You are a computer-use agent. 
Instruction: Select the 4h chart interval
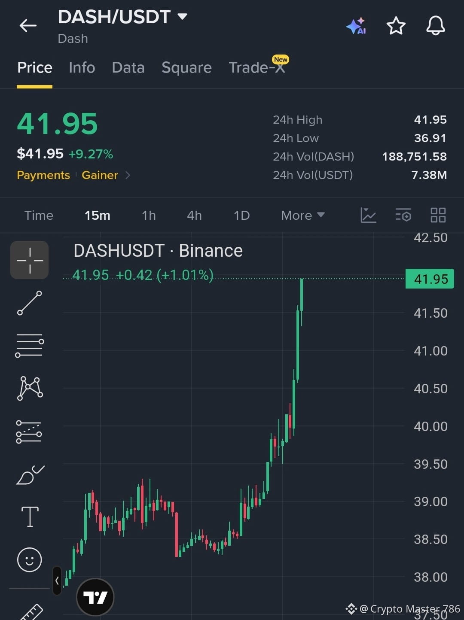pos(194,215)
